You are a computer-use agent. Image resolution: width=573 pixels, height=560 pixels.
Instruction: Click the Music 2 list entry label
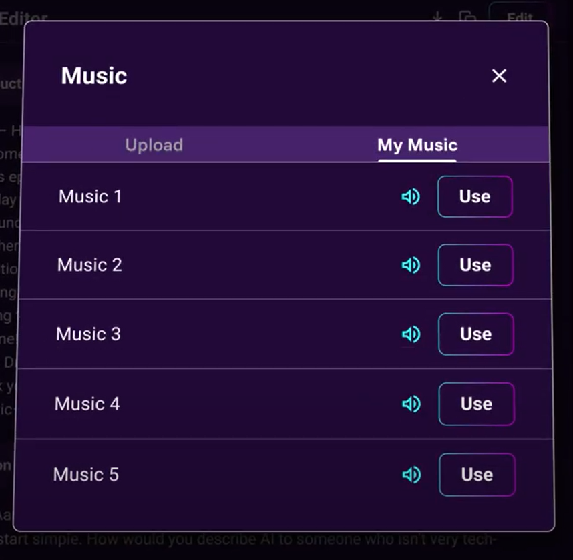coord(89,265)
